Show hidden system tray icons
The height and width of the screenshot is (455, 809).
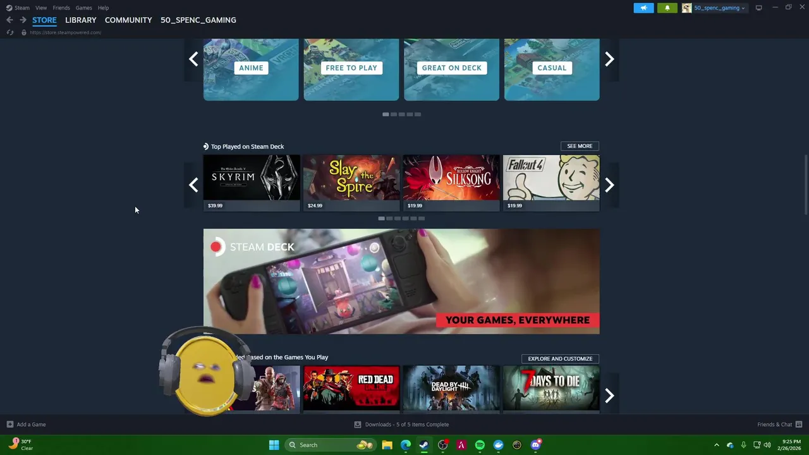(716, 445)
